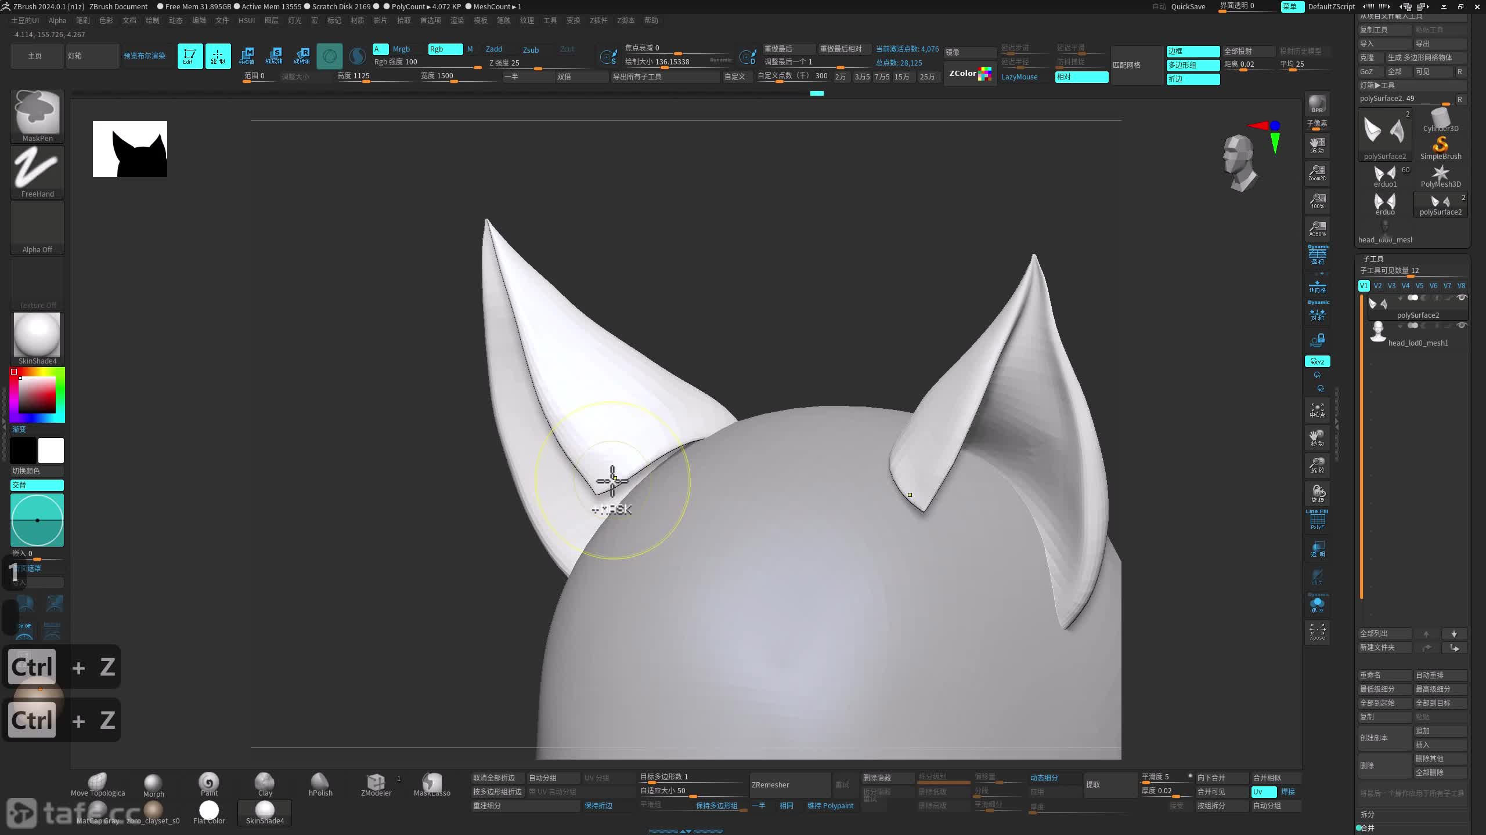Image resolution: width=1486 pixels, height=835 pixels.
Task: Open the 帮助 (Help) menu
Action: tap(651, 20)
